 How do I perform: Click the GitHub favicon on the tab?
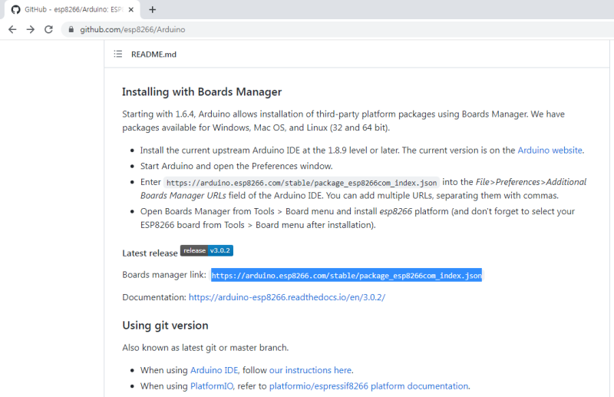(15, 10)
